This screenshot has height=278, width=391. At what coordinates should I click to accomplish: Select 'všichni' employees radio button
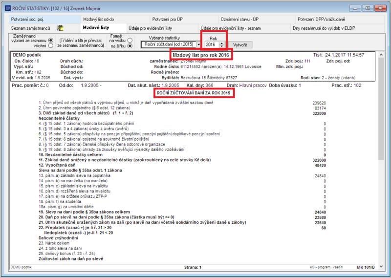tap(51, 45)
